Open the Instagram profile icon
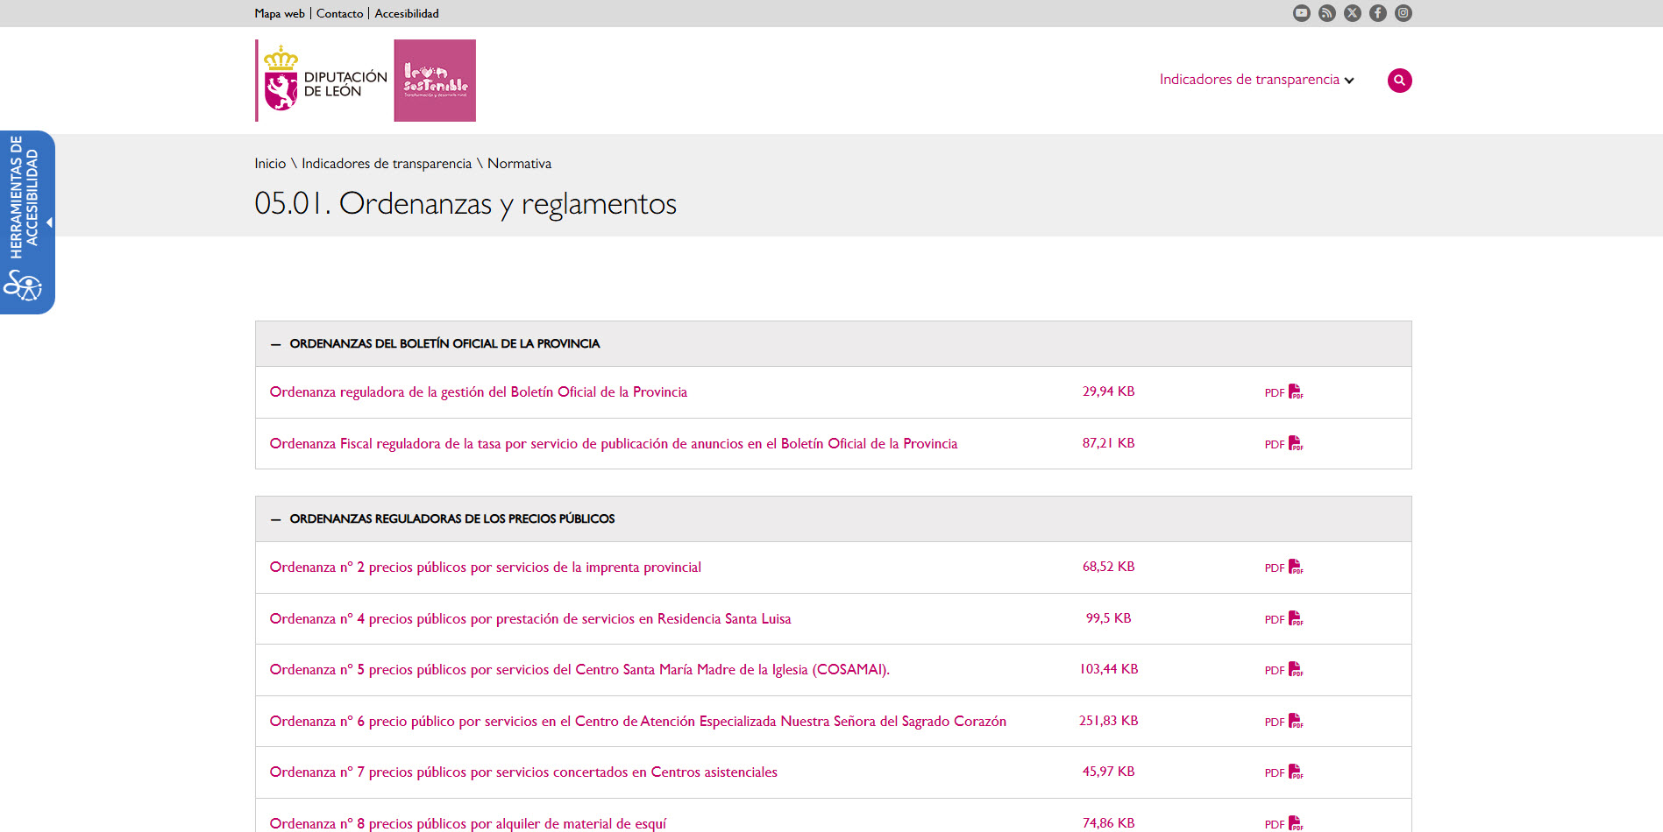The height and width of the screenshot is (832, 1663). [1403, 13]
